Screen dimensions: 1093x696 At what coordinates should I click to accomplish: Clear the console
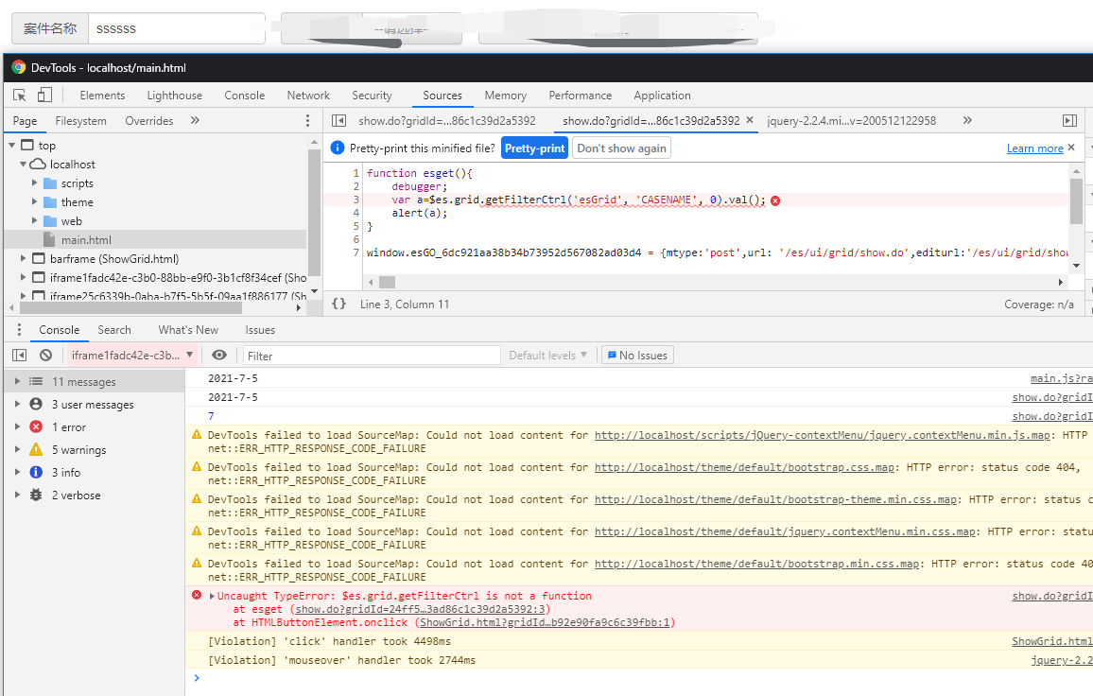(x=46, y=355)
